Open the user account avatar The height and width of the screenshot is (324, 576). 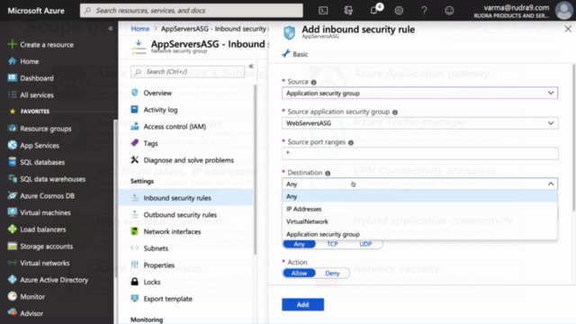click(x=564, y=10)
